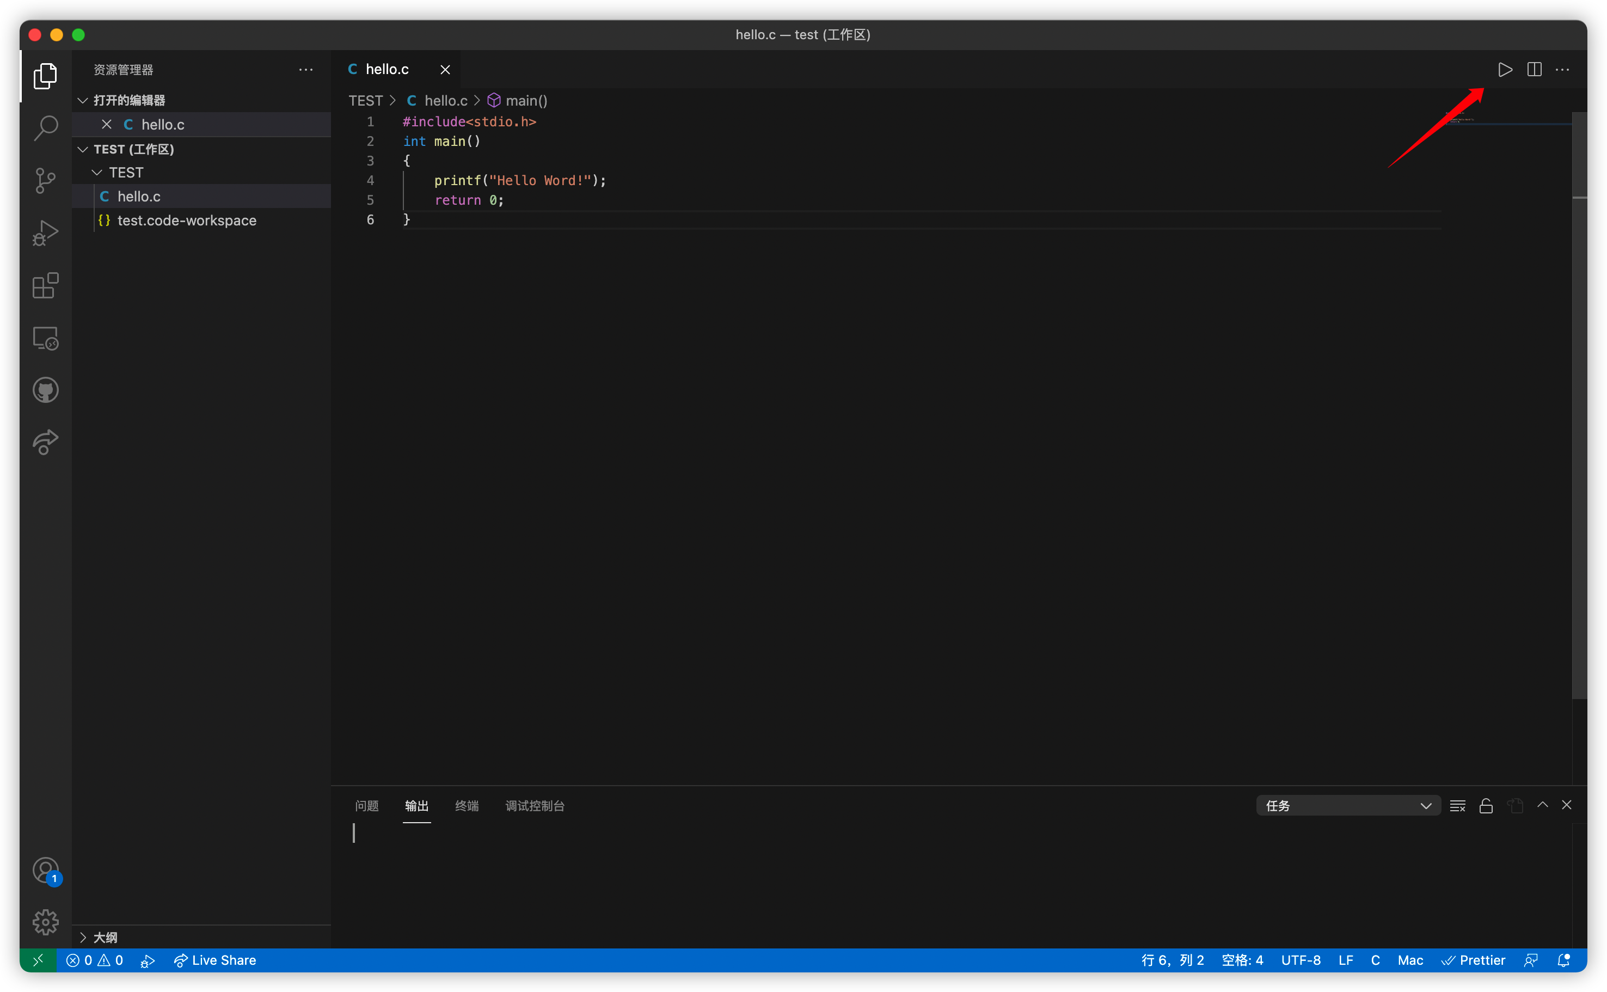Screen dimensions: 1607x992
Task: Open the Run and Debug view
Action: [x=45, y=233]
